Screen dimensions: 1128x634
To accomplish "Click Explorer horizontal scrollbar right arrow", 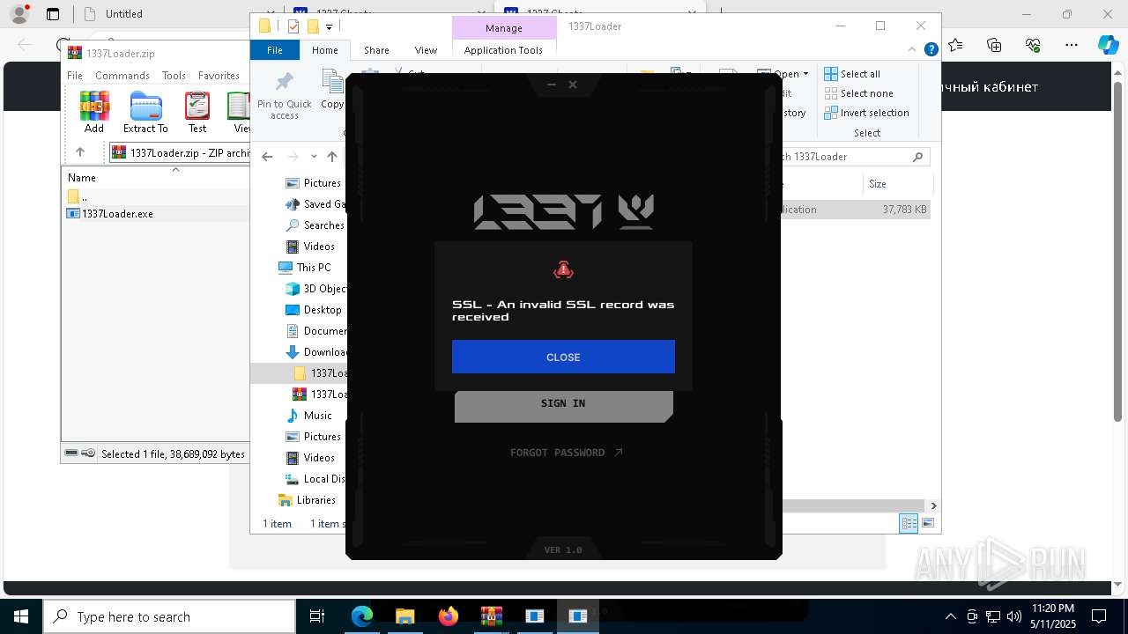I will (933, 505).
